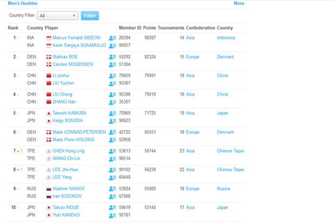Click the More link
This screenshot has width=335, height=223.
(x=239, y=3)
